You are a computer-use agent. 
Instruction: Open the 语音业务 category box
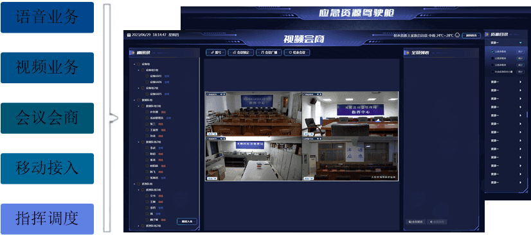point(47,17)
